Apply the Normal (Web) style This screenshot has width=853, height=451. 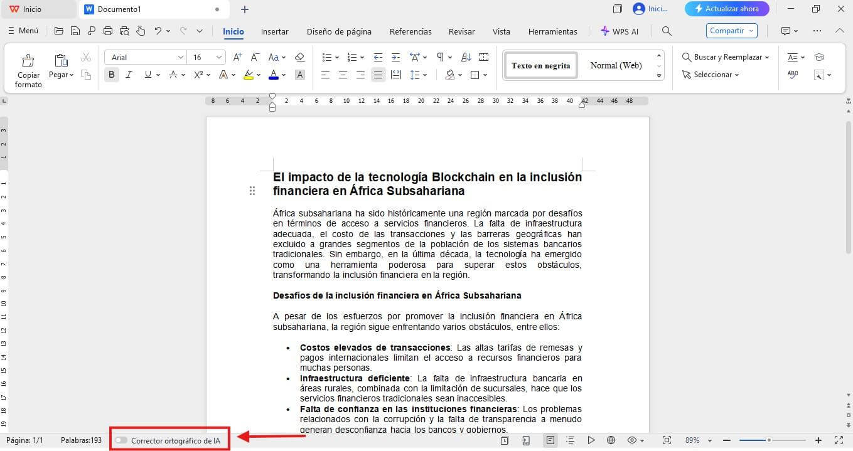[616, 65]
